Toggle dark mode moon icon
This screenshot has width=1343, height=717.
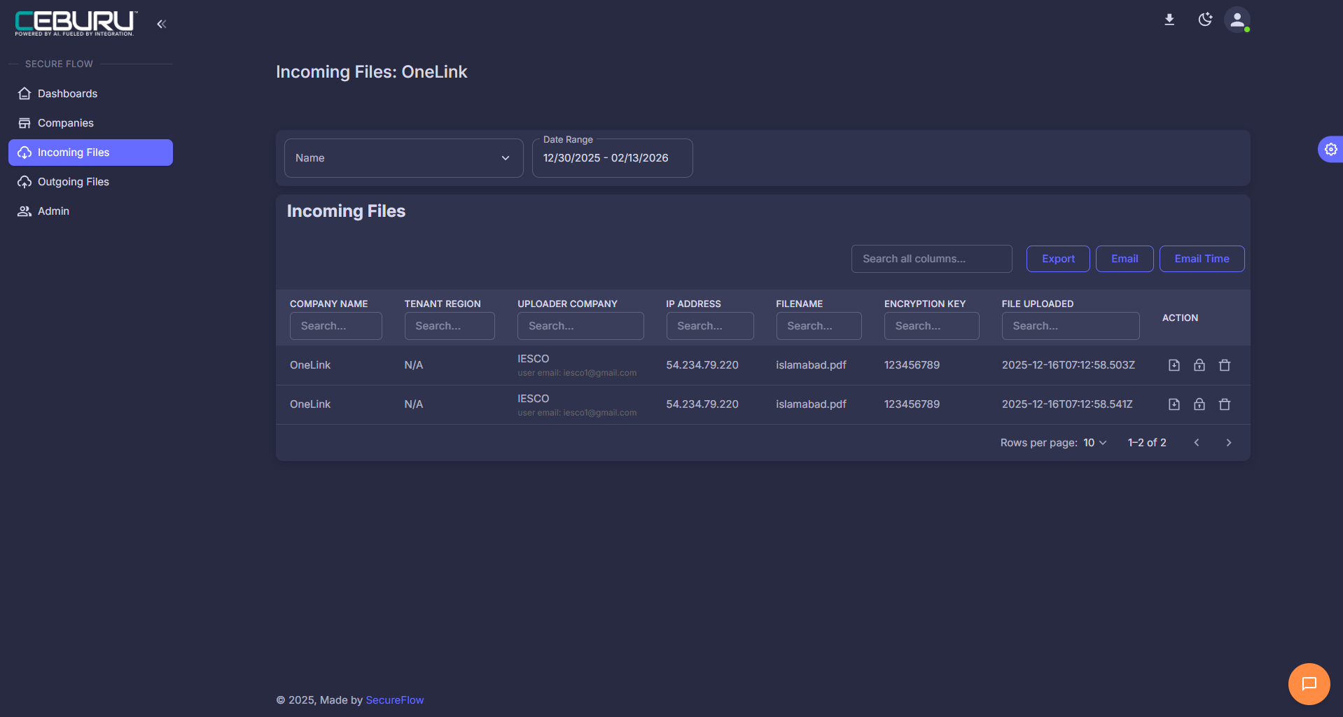pyautogui.click(x=1205, y=20)
